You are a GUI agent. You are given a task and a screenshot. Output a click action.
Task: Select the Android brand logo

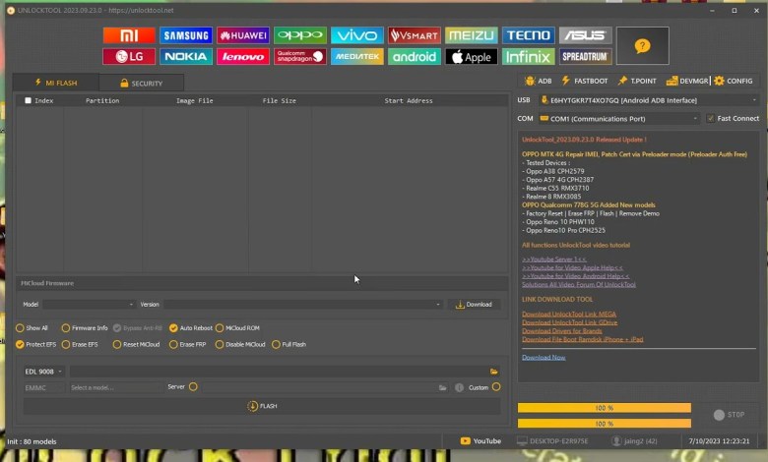click(x=415, y=57)
